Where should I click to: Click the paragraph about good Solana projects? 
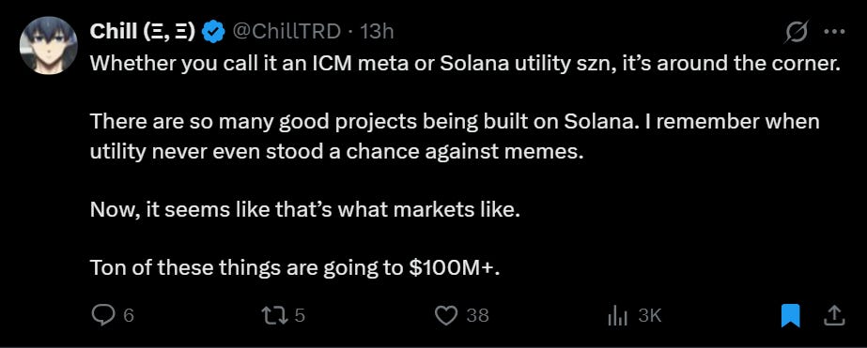point(455,136)
